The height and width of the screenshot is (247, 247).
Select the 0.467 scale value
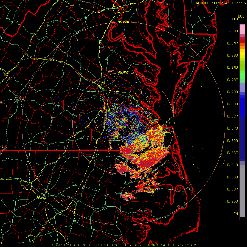[232, 153]
